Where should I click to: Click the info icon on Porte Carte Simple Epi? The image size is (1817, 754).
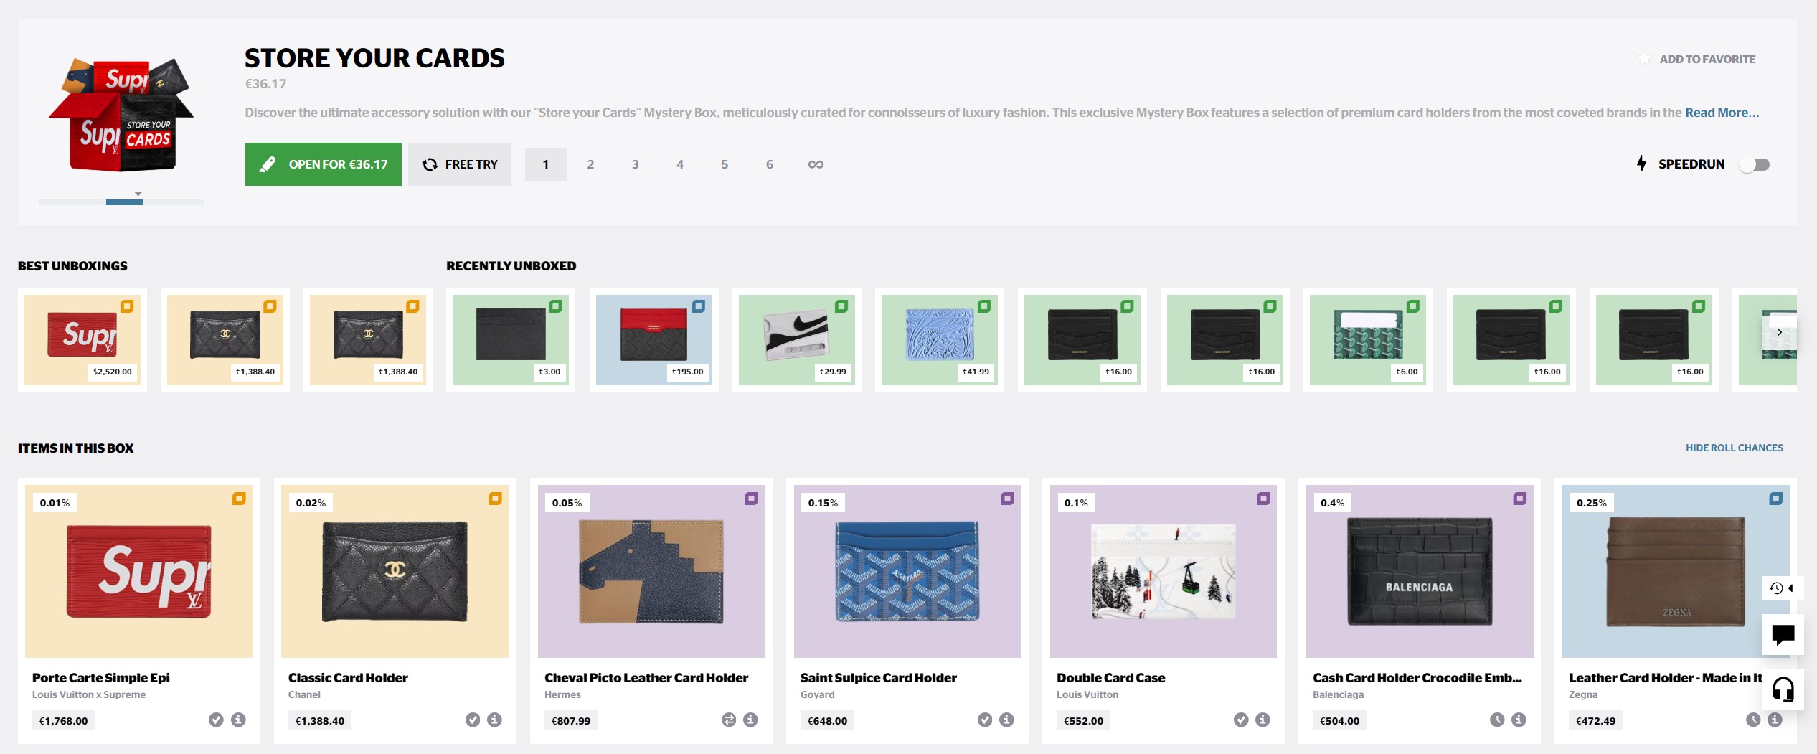coord(238,720)
